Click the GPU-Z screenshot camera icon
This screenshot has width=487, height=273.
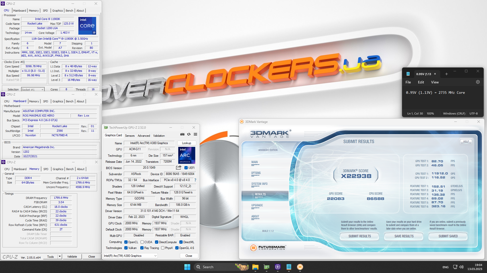click(182, 134)
